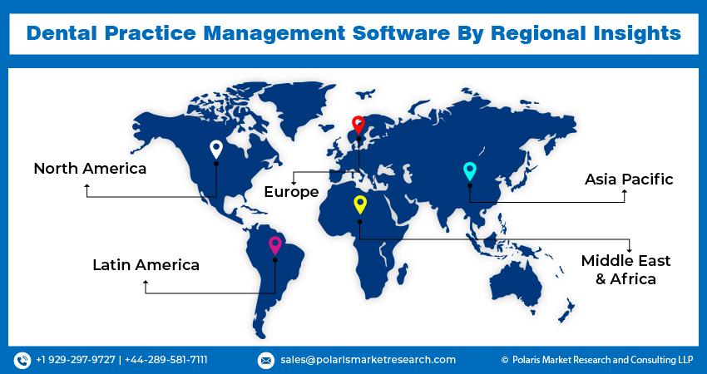This screenshot has width=707, height=374.
Task: Click the yellow Middle East & Africa pin
Action: point(360,204)
